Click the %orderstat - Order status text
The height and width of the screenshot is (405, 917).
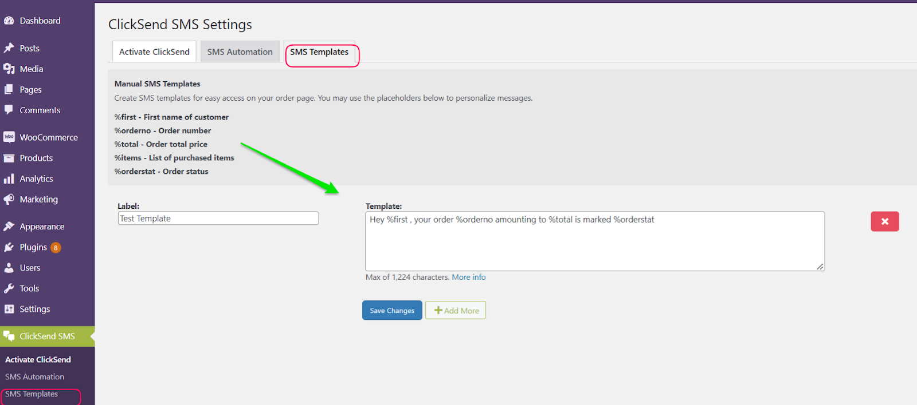coord(161,171)
